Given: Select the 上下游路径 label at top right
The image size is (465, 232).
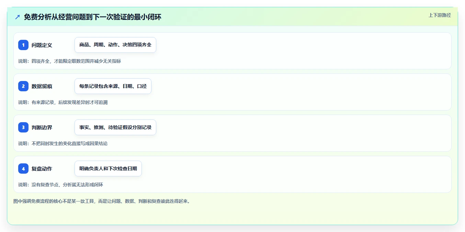Looking at the screenshot, I should [440, 15].
